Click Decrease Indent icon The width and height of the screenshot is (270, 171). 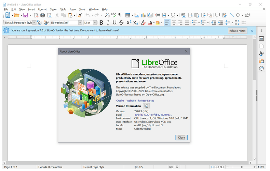tap(220, 23)
